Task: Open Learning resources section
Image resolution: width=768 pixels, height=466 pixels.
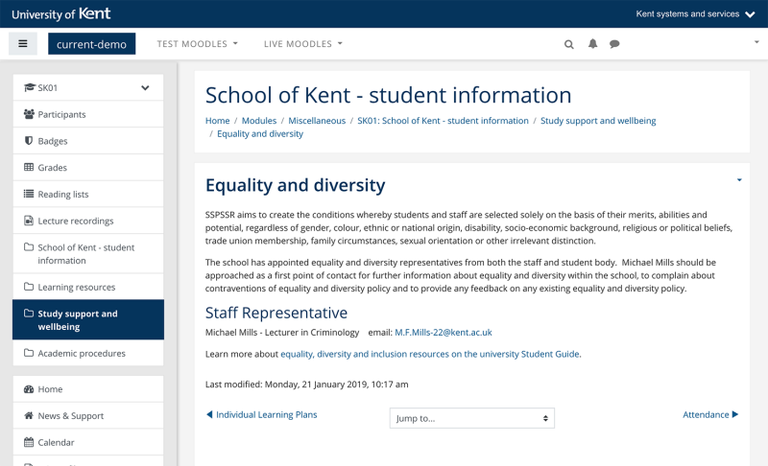Action: pos(88,287)
